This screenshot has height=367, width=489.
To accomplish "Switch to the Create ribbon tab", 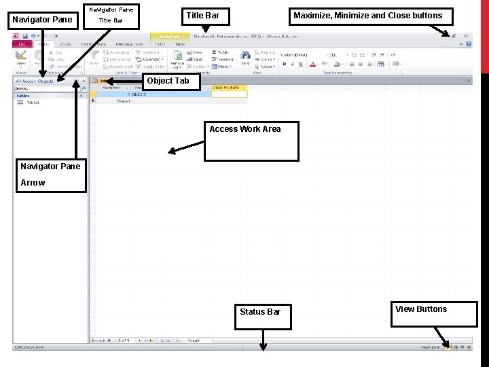I will 65,44.
